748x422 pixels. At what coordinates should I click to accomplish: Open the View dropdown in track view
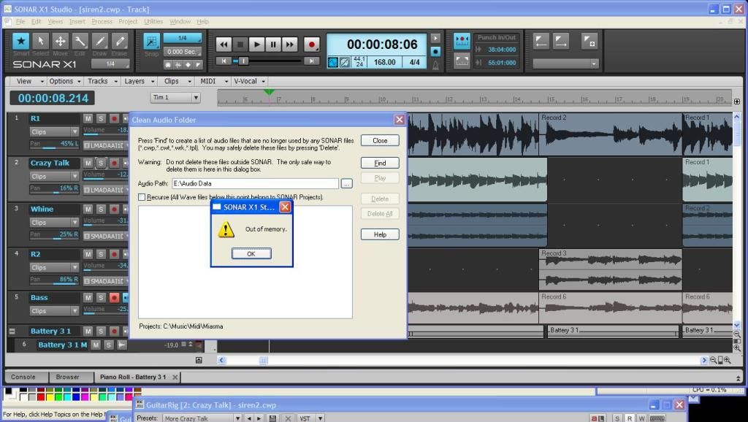point(28,81)
